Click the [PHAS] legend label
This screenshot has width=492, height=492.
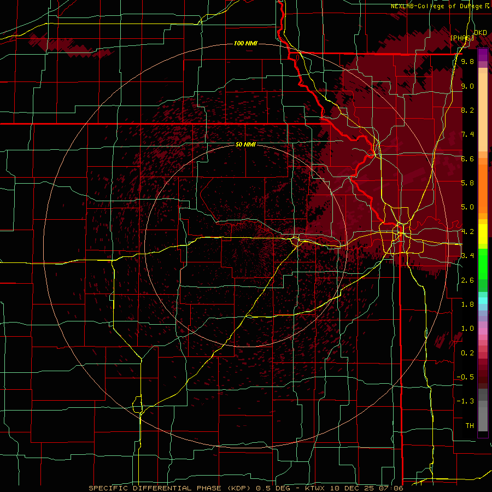462,38
